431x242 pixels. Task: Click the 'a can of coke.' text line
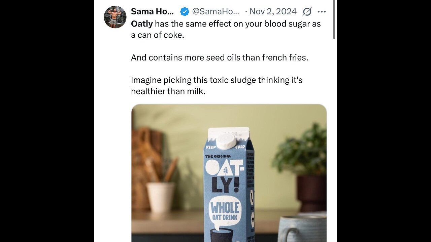pyautogui.click(x=158, y=35)
